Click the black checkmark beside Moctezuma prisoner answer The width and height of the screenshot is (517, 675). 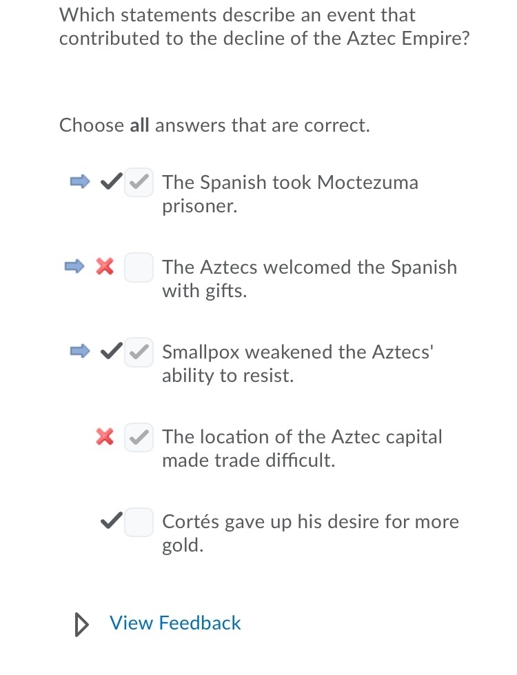110,183
